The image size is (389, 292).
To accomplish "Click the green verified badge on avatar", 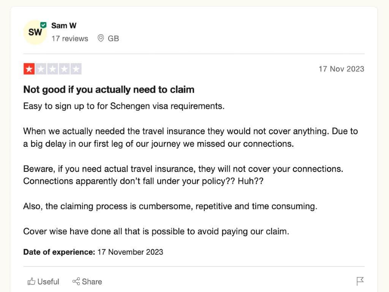I will pyautogui.click(x=43, y=25).
